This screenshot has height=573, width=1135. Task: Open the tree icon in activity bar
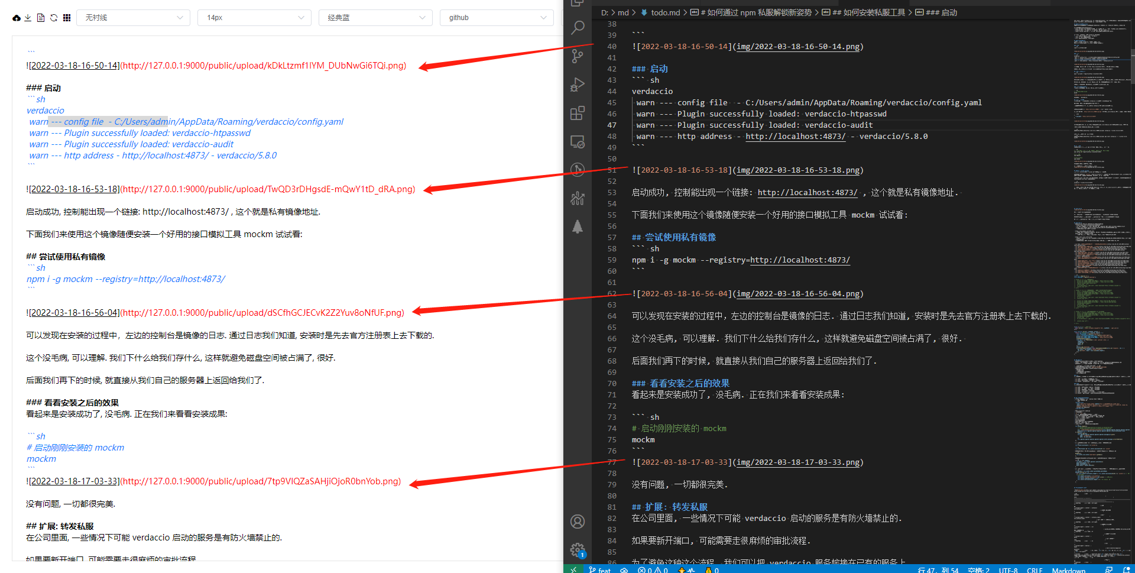(x=578, y=227)
